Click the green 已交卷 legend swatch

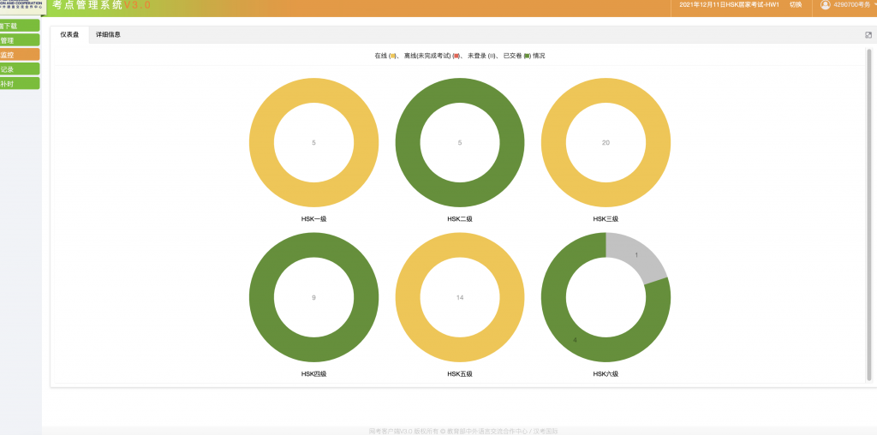point(527,56)
